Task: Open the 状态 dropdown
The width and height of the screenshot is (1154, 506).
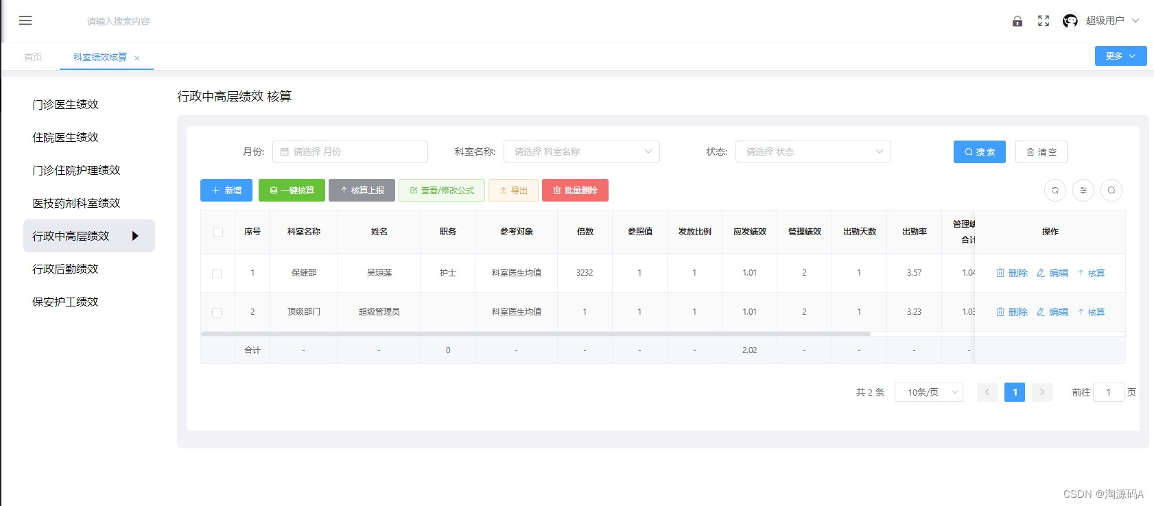Action: coord(813,152)
